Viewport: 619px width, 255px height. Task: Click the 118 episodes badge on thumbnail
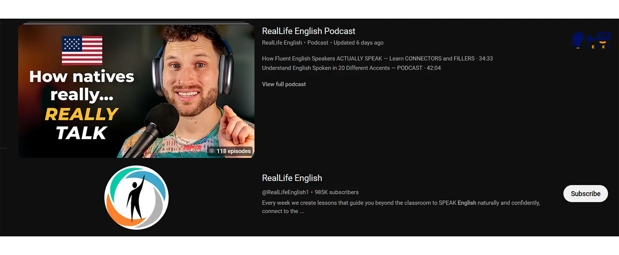pyautogui.click(x=230, y=151)
